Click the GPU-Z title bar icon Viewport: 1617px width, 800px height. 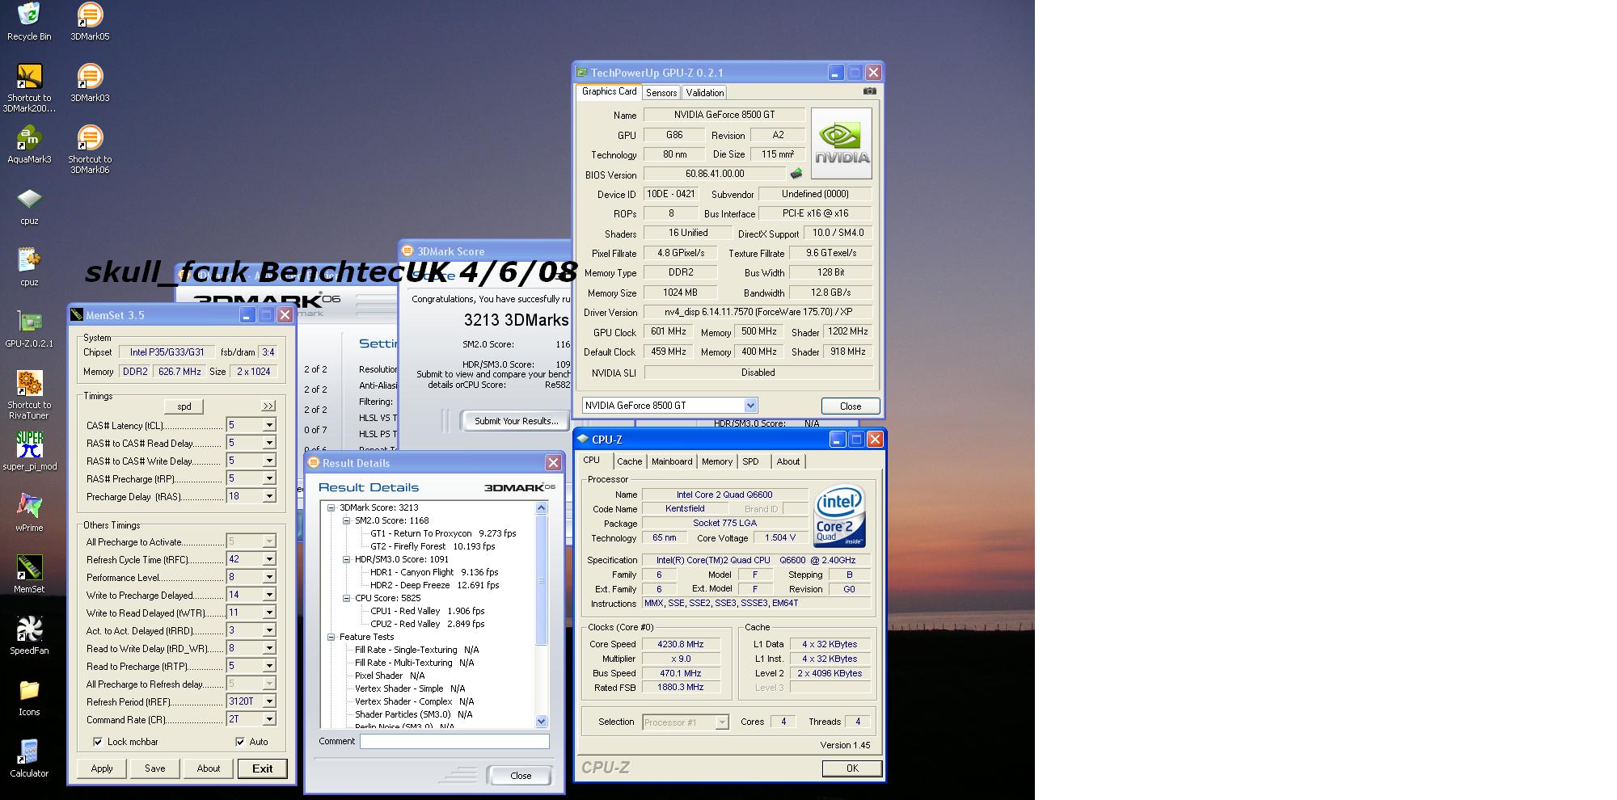click(581, 73)
